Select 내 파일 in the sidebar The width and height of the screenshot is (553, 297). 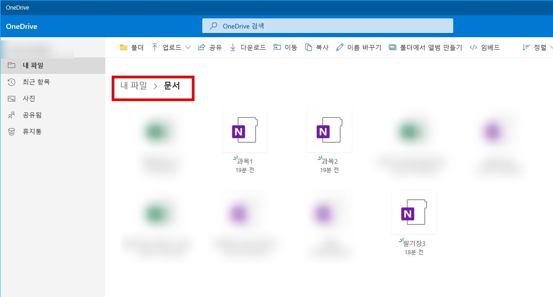click(x=52, y=66)
